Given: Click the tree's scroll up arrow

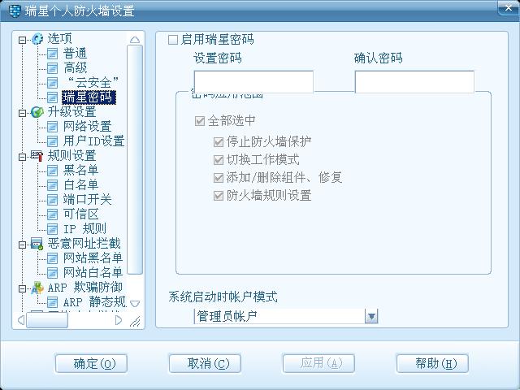Looking at the screenshot, I should 135,40.
